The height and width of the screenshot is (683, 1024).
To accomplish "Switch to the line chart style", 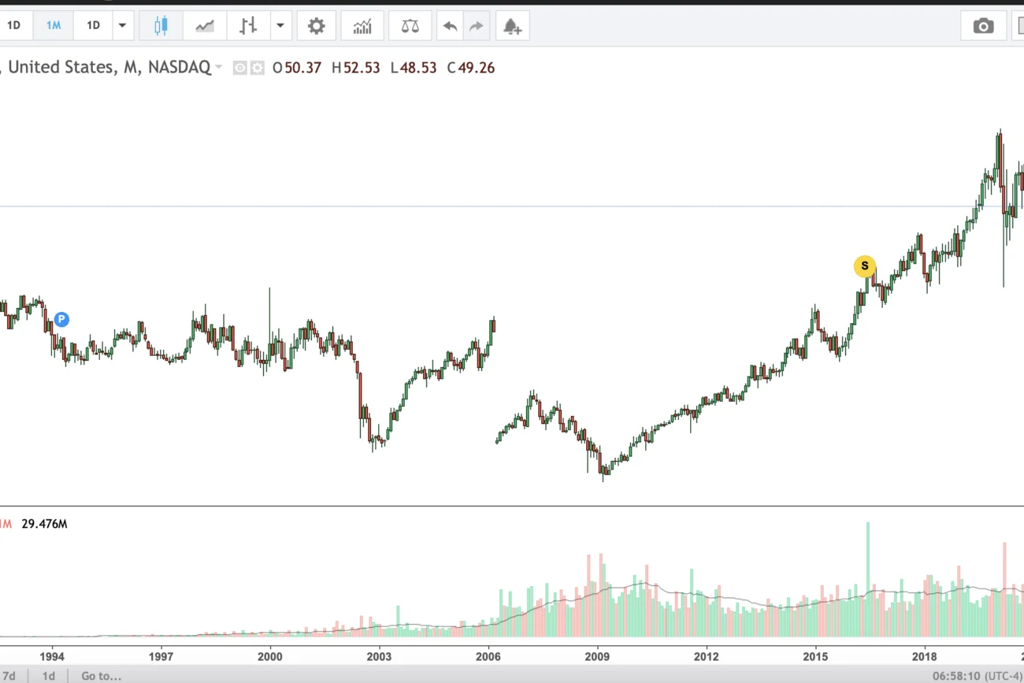I will (x=205, y=26).
